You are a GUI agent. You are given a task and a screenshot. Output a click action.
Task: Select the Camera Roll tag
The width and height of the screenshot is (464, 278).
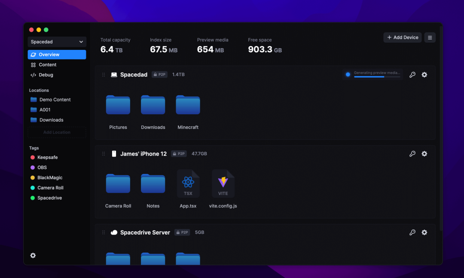click(47, 188)
